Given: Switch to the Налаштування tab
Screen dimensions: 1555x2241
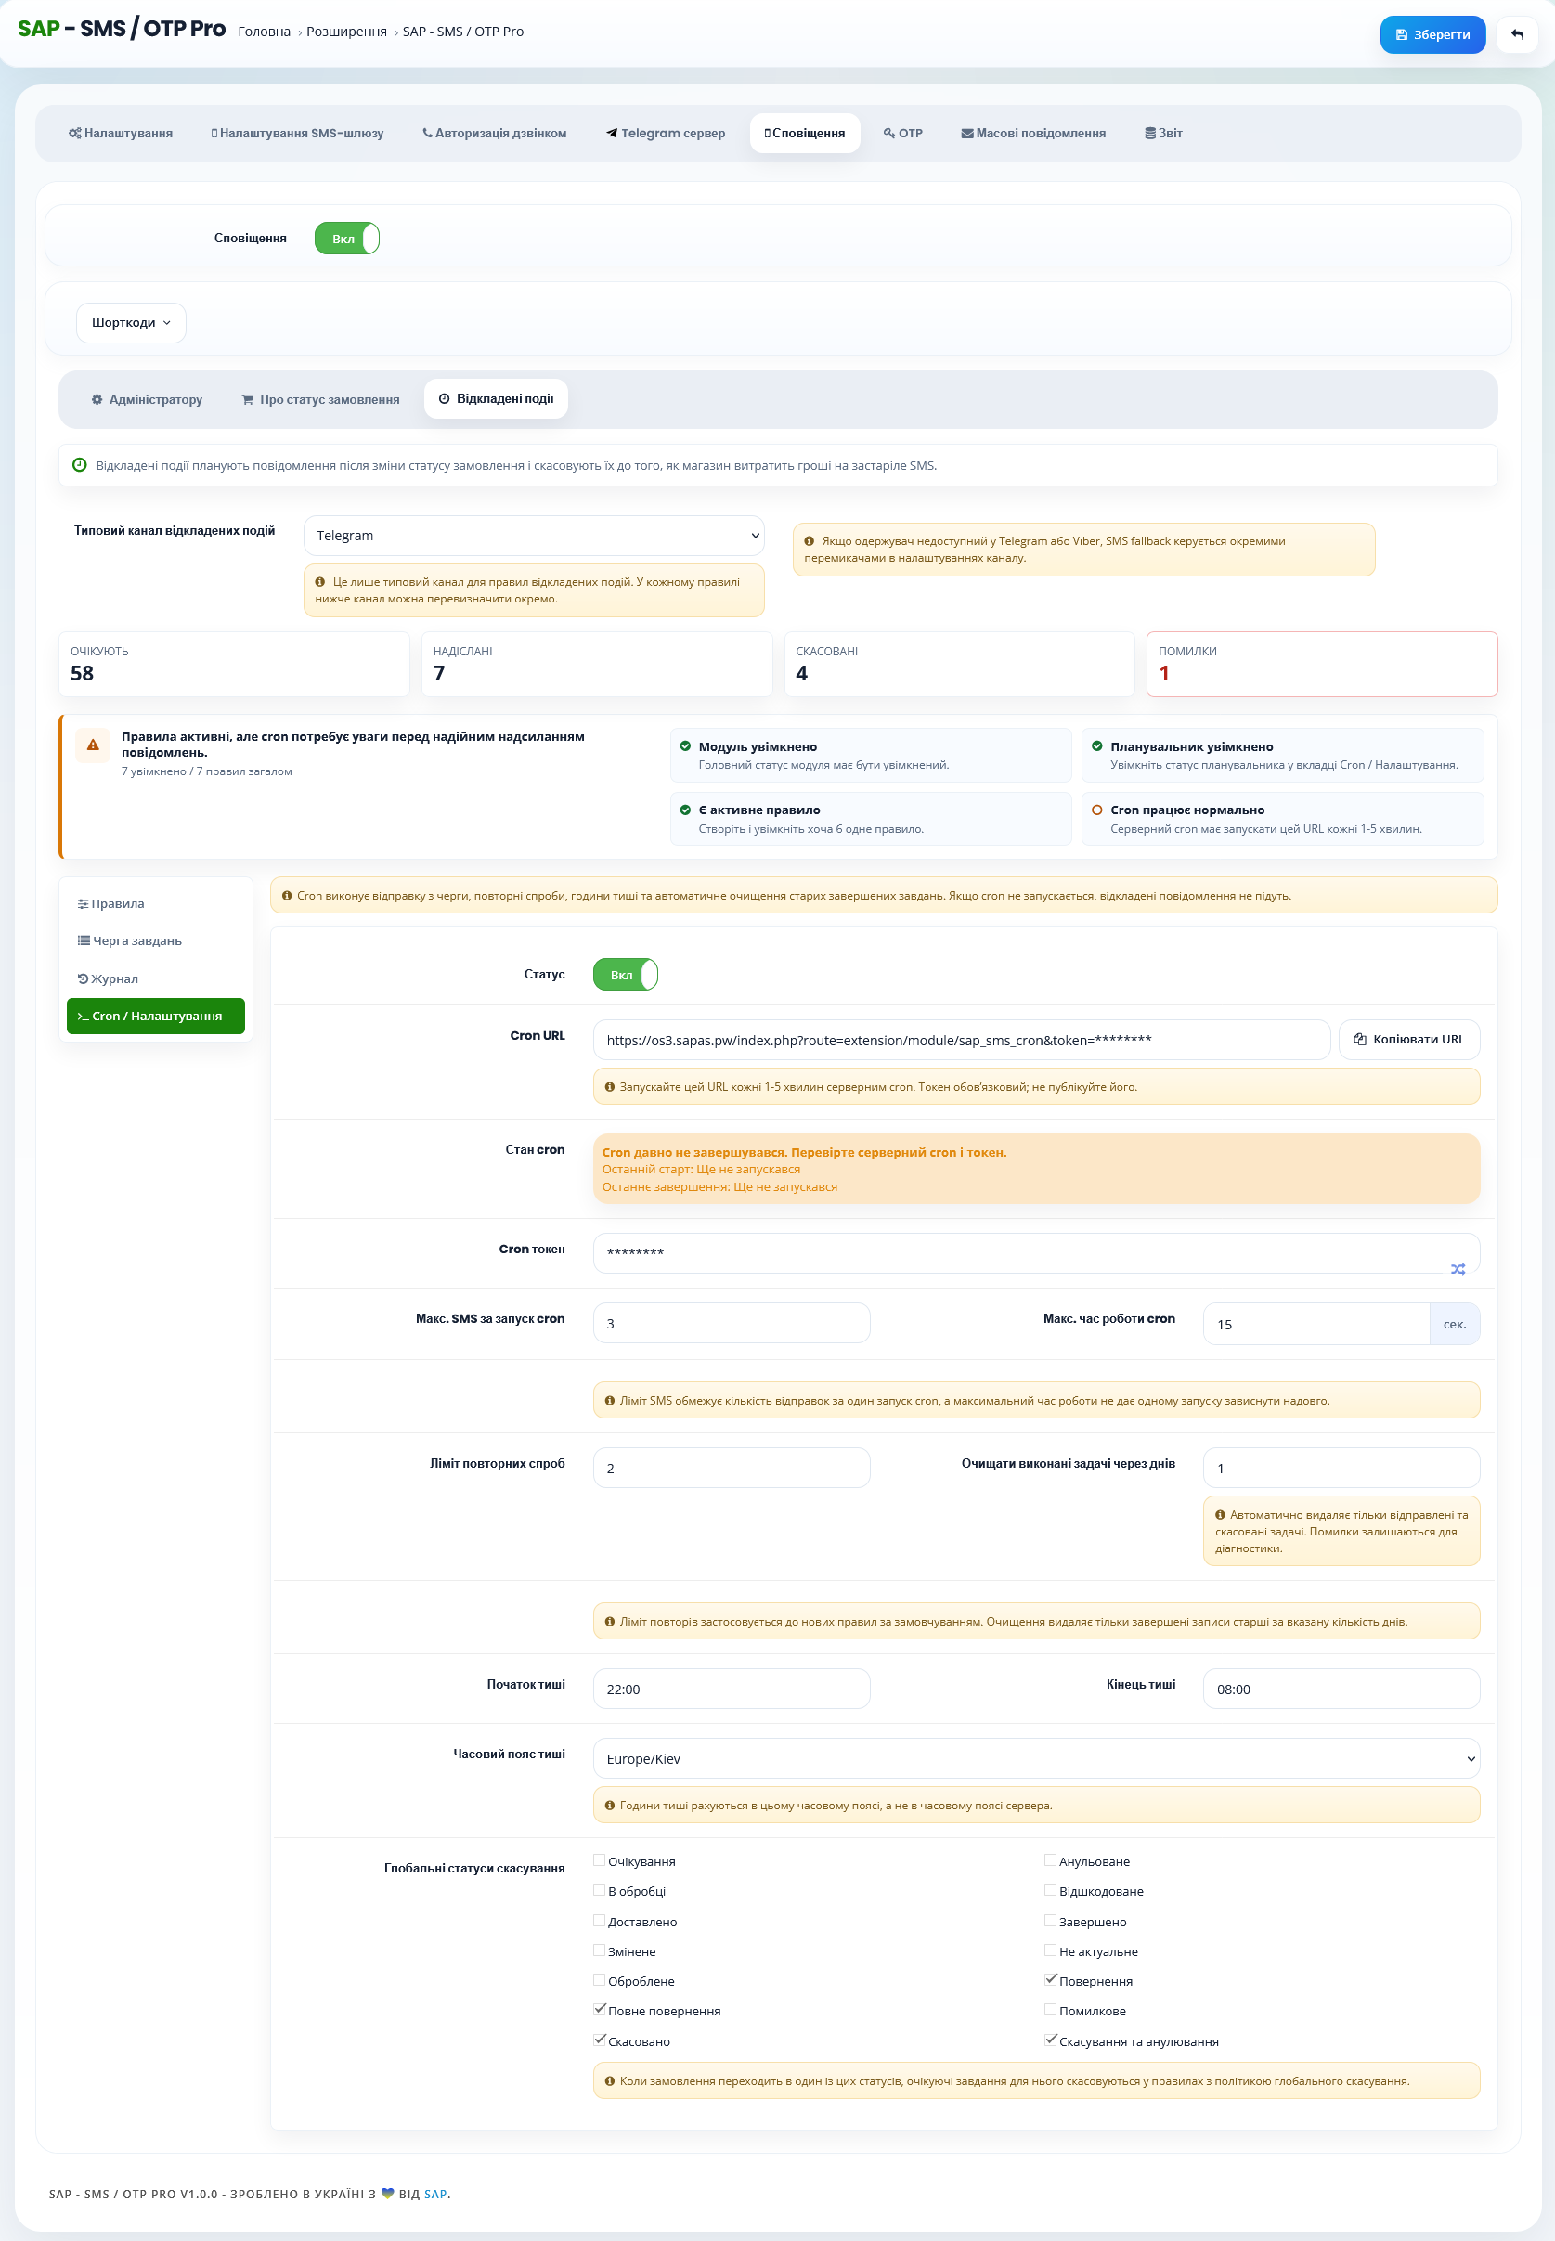Looking at the screenshot, I should 121,133.
